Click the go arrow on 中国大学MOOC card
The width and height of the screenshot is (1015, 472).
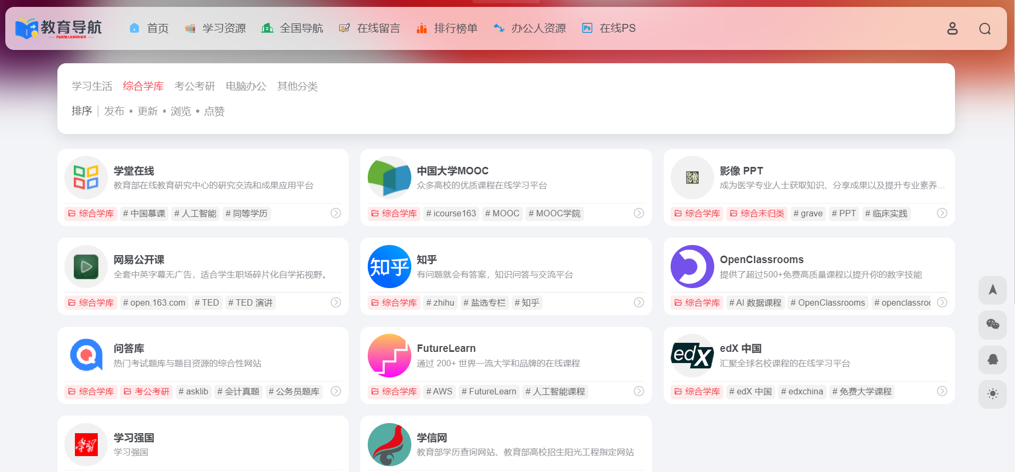[639, 213]
